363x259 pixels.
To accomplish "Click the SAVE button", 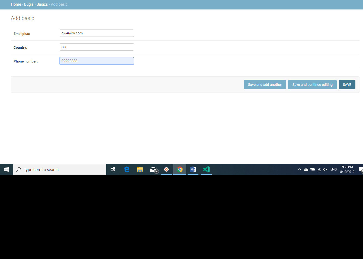I will [x=347, y=84].
